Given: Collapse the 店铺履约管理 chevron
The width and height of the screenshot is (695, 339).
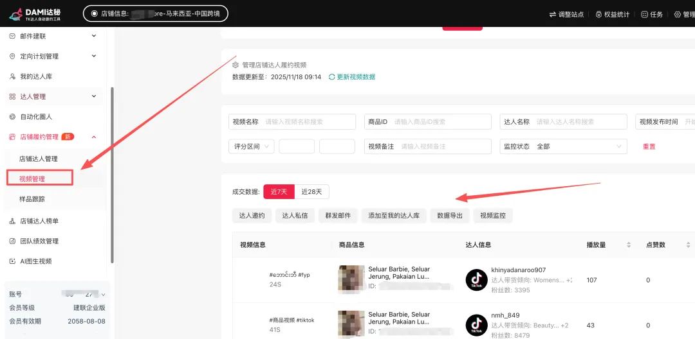Looking at the screenshot, I should click(x=93, y=137).
